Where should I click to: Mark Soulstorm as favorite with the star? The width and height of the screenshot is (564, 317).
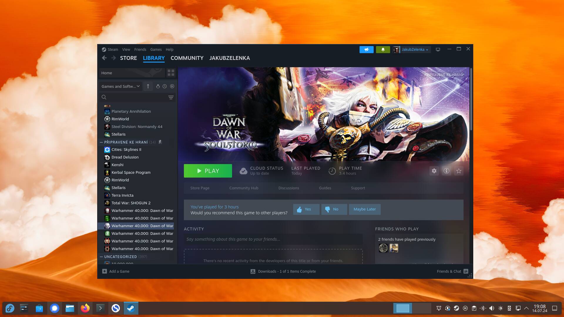pyautogui.click(x=459, y=171)
